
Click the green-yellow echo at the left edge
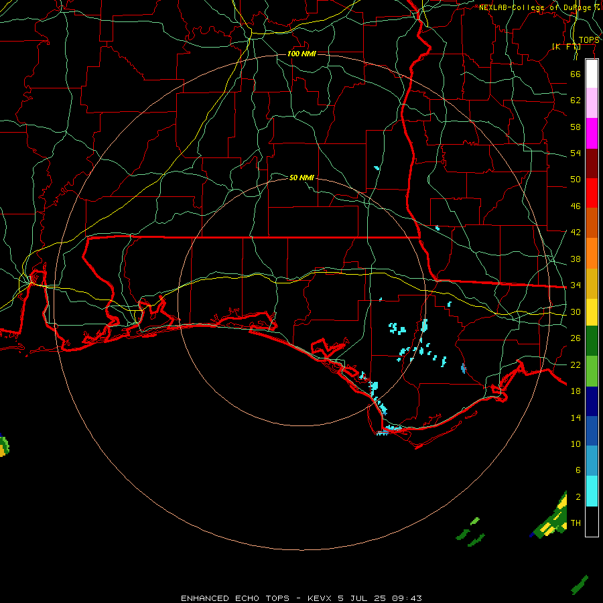coord(4,446)
